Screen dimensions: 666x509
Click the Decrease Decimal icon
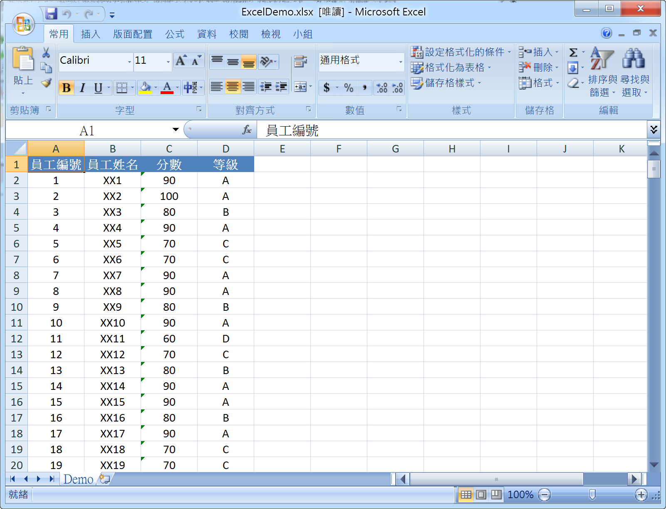coord(397,87)
